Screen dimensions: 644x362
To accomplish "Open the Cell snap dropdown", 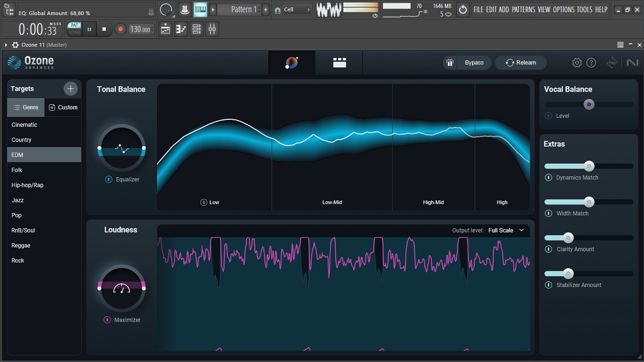I will tap(297, 10).
